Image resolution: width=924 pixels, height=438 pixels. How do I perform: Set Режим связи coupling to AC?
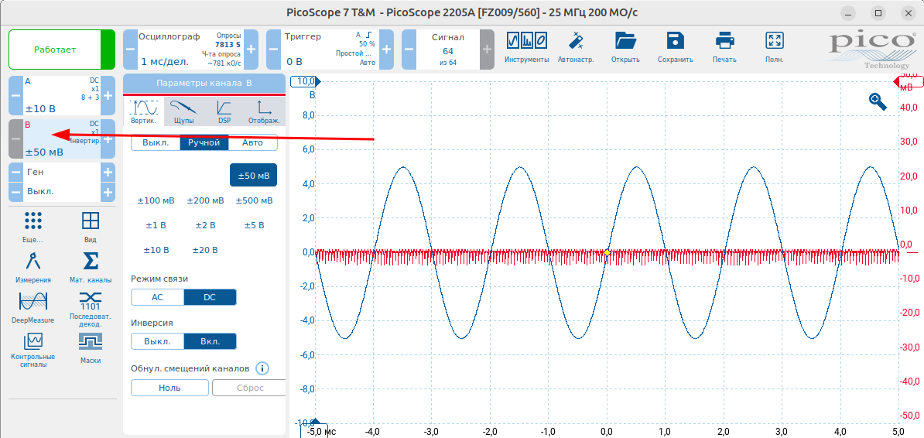click(x=157, y=297)
